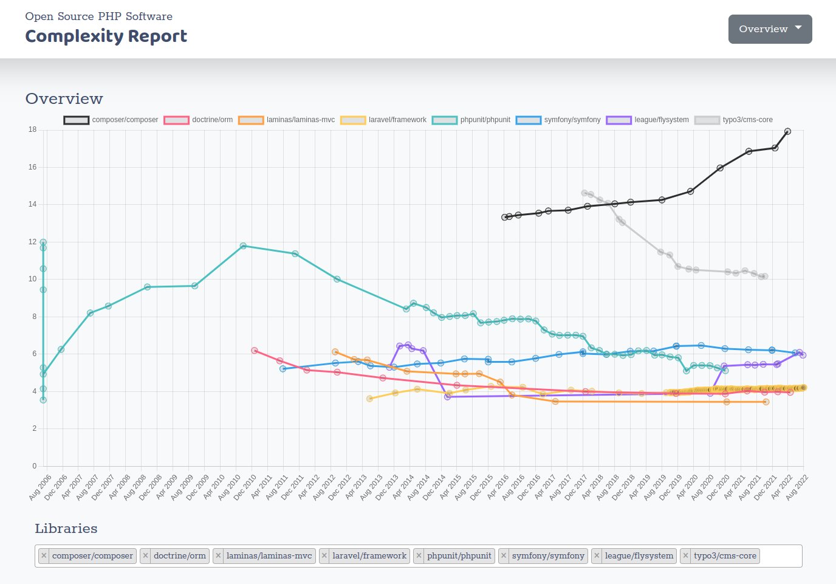Remove the composer/composer library tag
This screenshot has height=584, width=836.
pyautogui.click(x=43, y=555)
